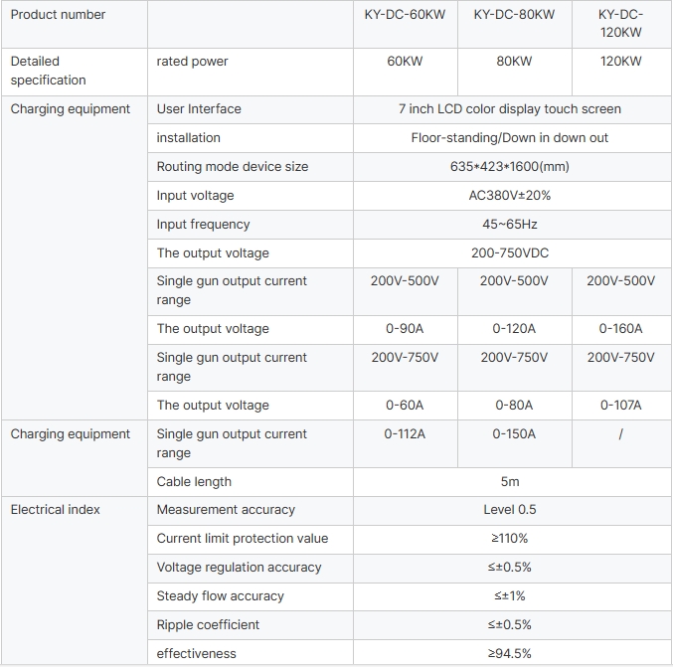The width and height of the screenshot is (673, 667).
Task: Click the 120KW rated power value
Action: point(620,62)
